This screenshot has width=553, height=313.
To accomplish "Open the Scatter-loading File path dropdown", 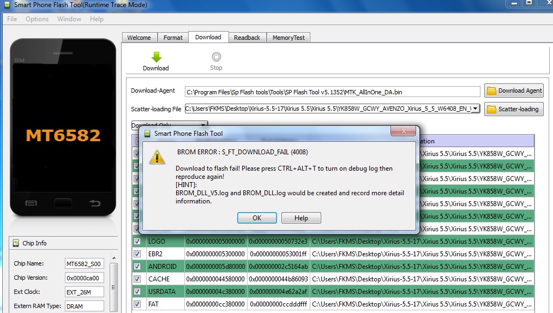I will [476, 109].
